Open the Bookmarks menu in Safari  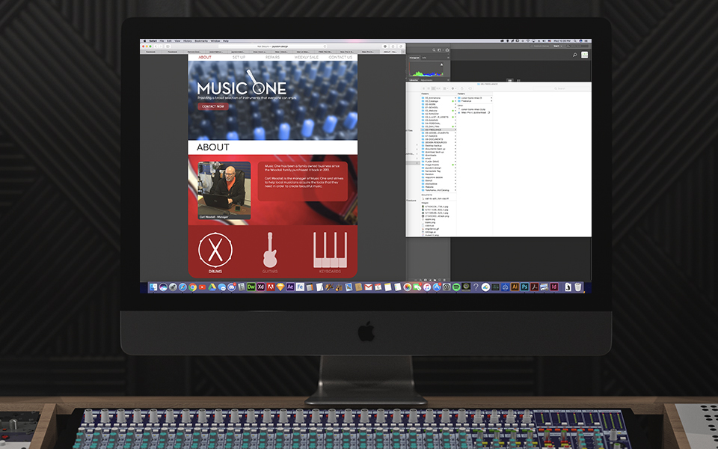201,40
